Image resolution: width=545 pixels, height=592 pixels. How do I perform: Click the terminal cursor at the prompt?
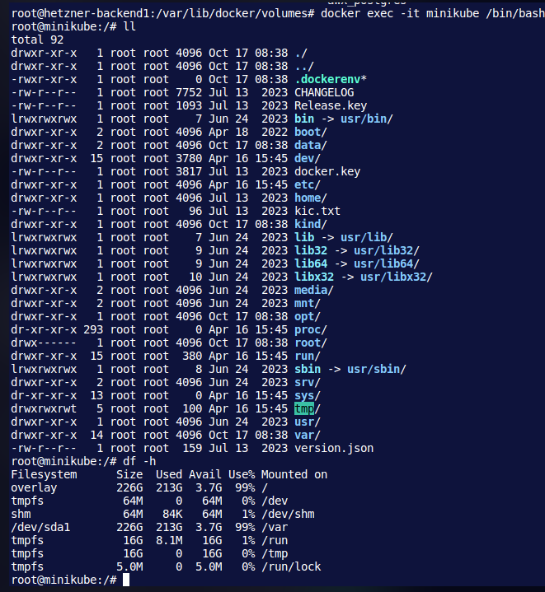(126, 580)
